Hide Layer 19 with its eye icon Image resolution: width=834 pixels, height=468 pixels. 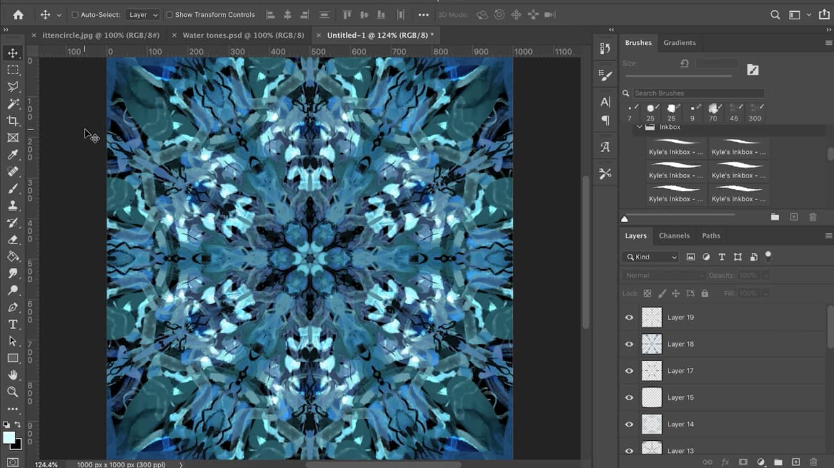(629, 317)
